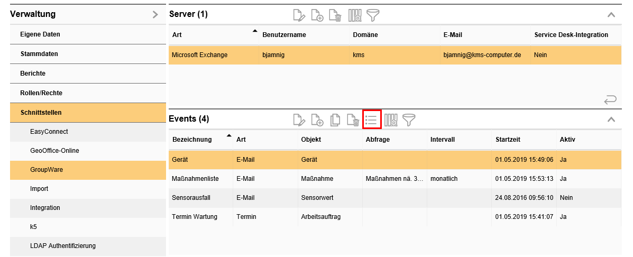The image size is (633, 257).
Task: Open the Stammdaten menu entry
Action: click(39, 54)
